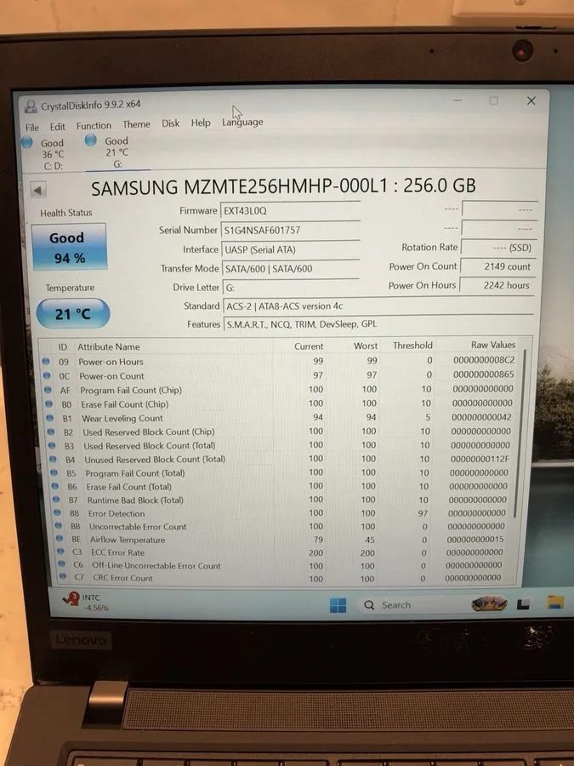Click the black window icon on taskbar
Screen dimensions: 574x766
pos(523,604)
